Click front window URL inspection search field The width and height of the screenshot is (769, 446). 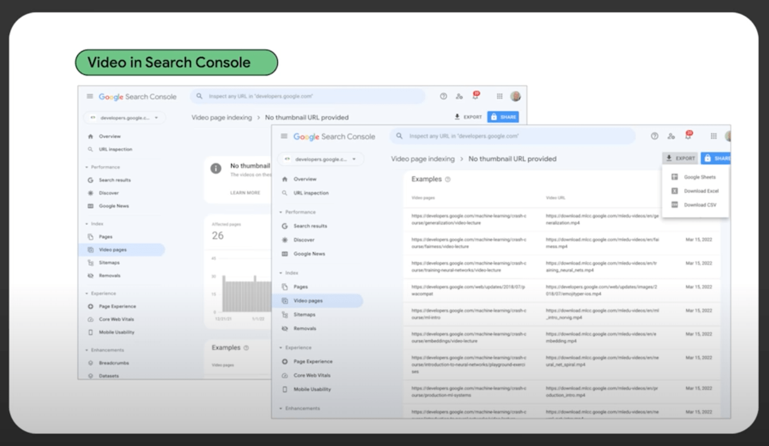click(x=512, y=136)
